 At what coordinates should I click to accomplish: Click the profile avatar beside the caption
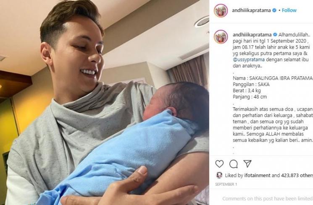point(221,36)
